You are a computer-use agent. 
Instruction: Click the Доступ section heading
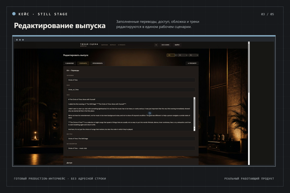pyautogui.click(x=69, y=163)
